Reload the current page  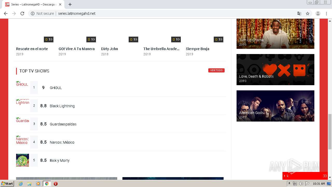(x=22, y=14)
